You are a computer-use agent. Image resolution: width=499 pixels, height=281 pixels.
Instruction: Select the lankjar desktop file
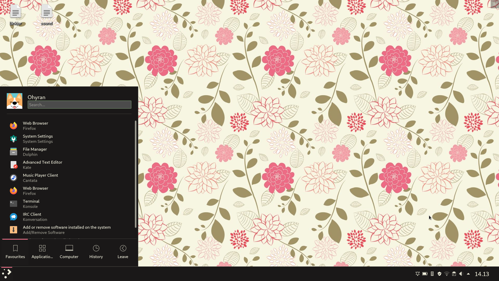point(16,15)
